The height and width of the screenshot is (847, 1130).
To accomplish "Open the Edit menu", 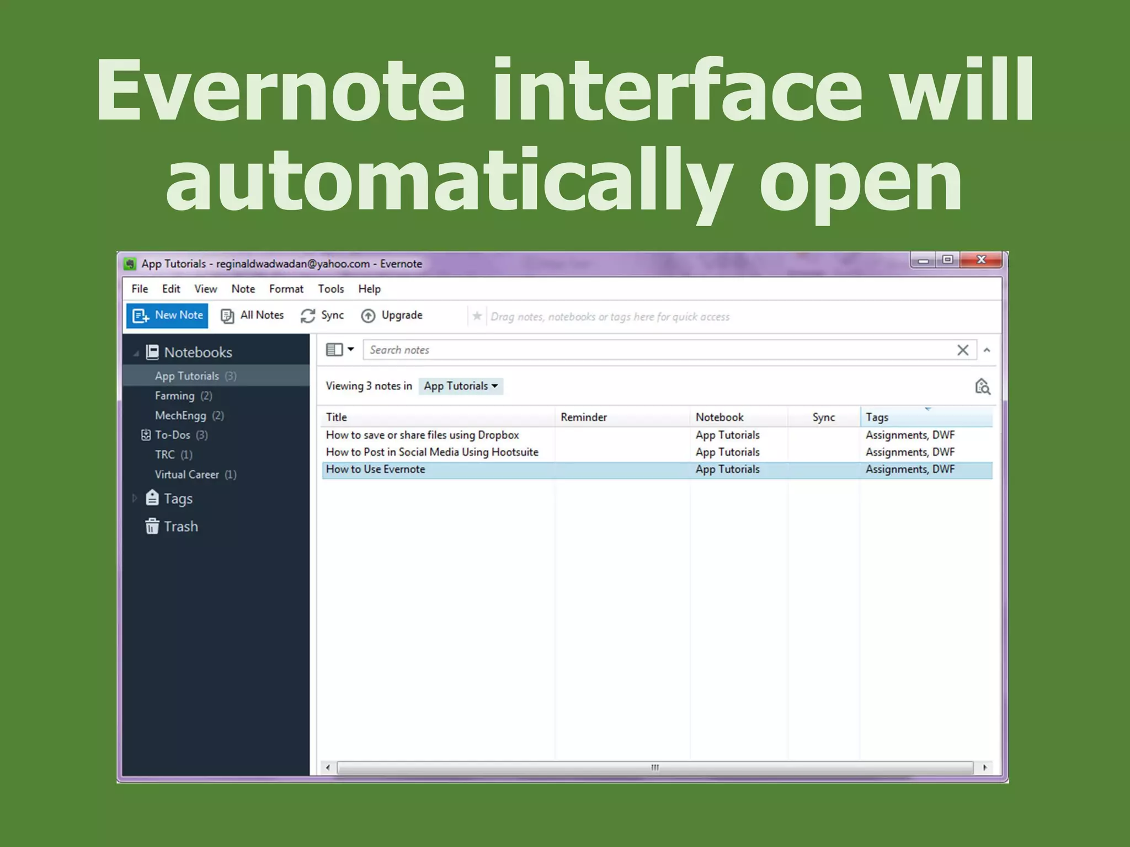I will [x=171, y=288].
